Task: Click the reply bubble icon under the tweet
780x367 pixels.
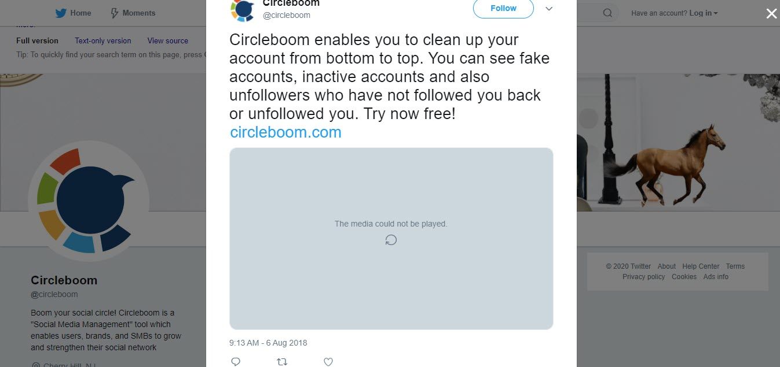Action: (x=235, y=361)
